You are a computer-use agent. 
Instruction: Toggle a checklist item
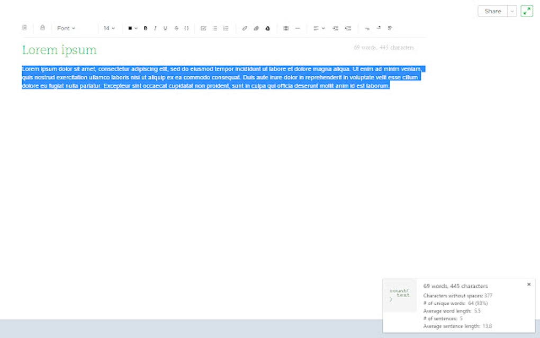203,28
